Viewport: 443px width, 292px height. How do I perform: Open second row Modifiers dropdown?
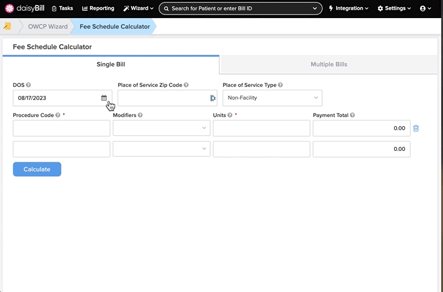coord(162,149)
